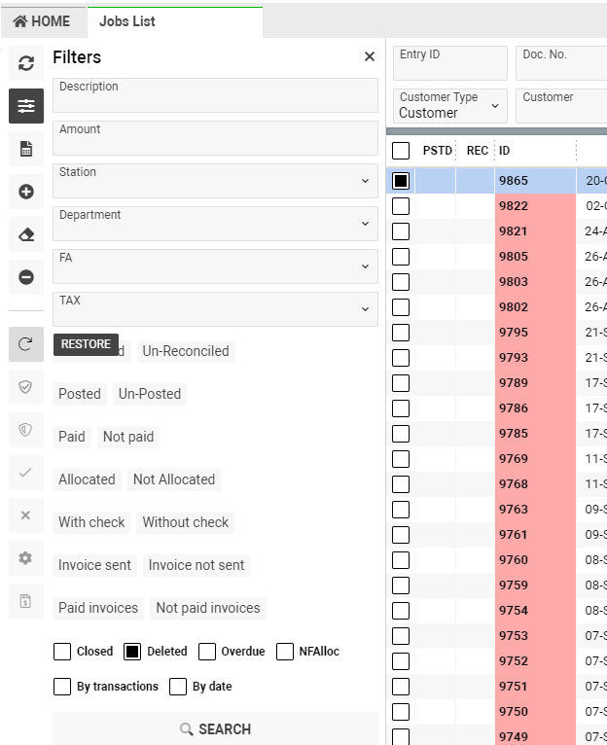This screenshot has width=607, height=745.
Task: Toggle the filters panel icon
Action: point(26,106)
